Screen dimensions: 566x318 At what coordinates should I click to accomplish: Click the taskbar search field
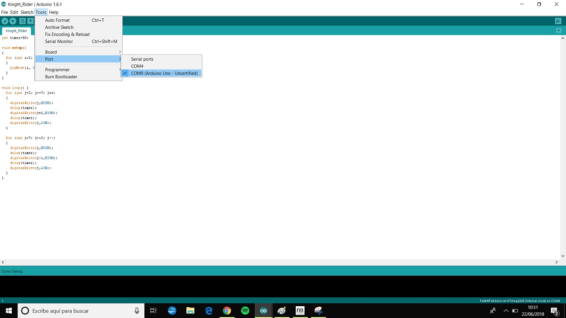(81, 310)
